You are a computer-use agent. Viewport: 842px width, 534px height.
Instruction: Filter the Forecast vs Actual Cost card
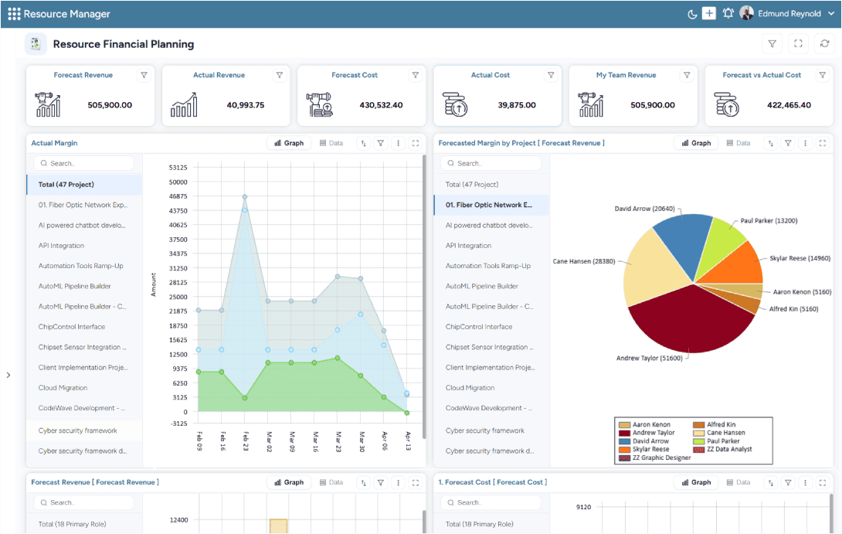coord(822,75)
